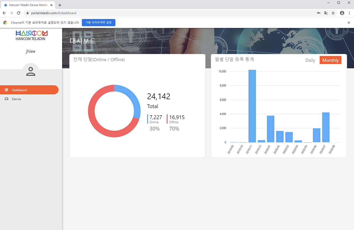Open a new browser tab

[x=60, y=5]
